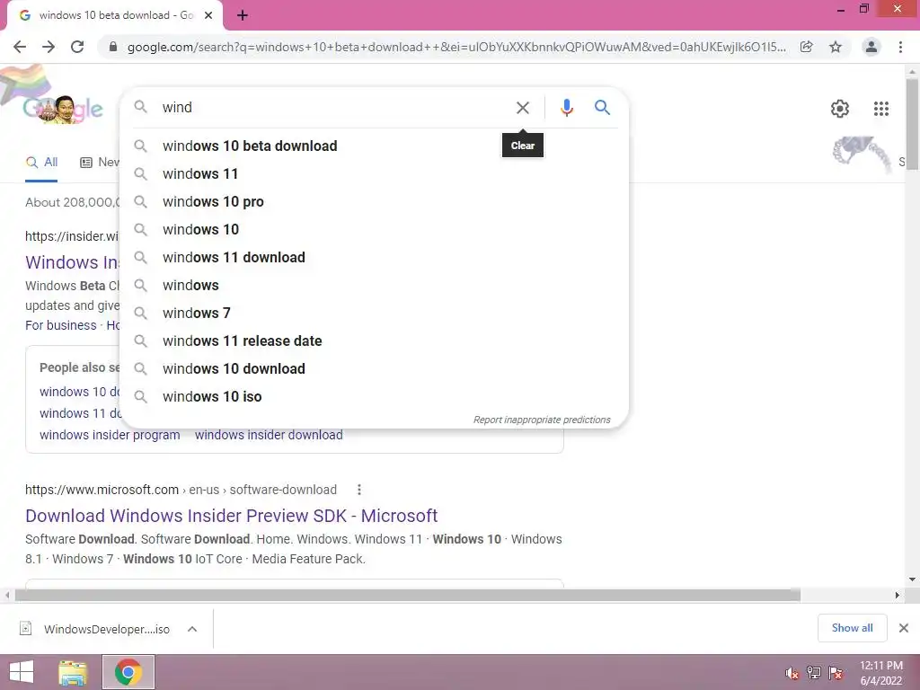
Task: Pick the plain 'windows' suggestion
Action: 374,285
